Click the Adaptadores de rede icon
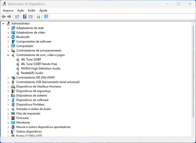 pyautogui.click(x=13, y=28)
